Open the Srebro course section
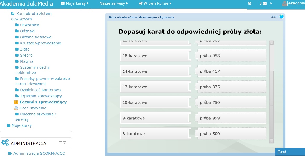 (26, 55)
